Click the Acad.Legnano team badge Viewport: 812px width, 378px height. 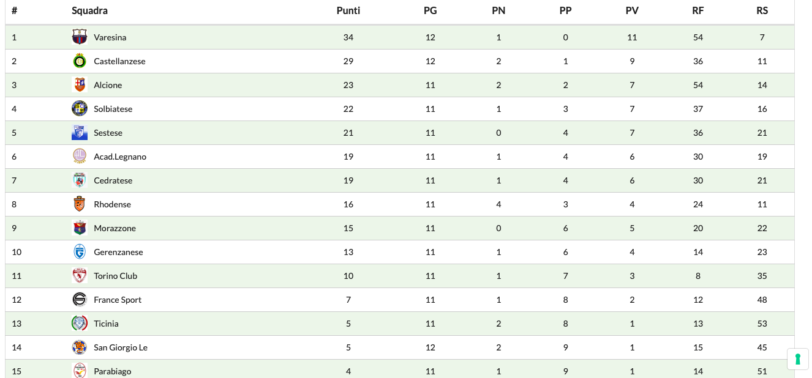click(80, 157)
